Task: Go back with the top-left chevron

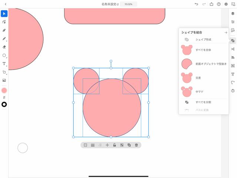Action: [6, 4]
